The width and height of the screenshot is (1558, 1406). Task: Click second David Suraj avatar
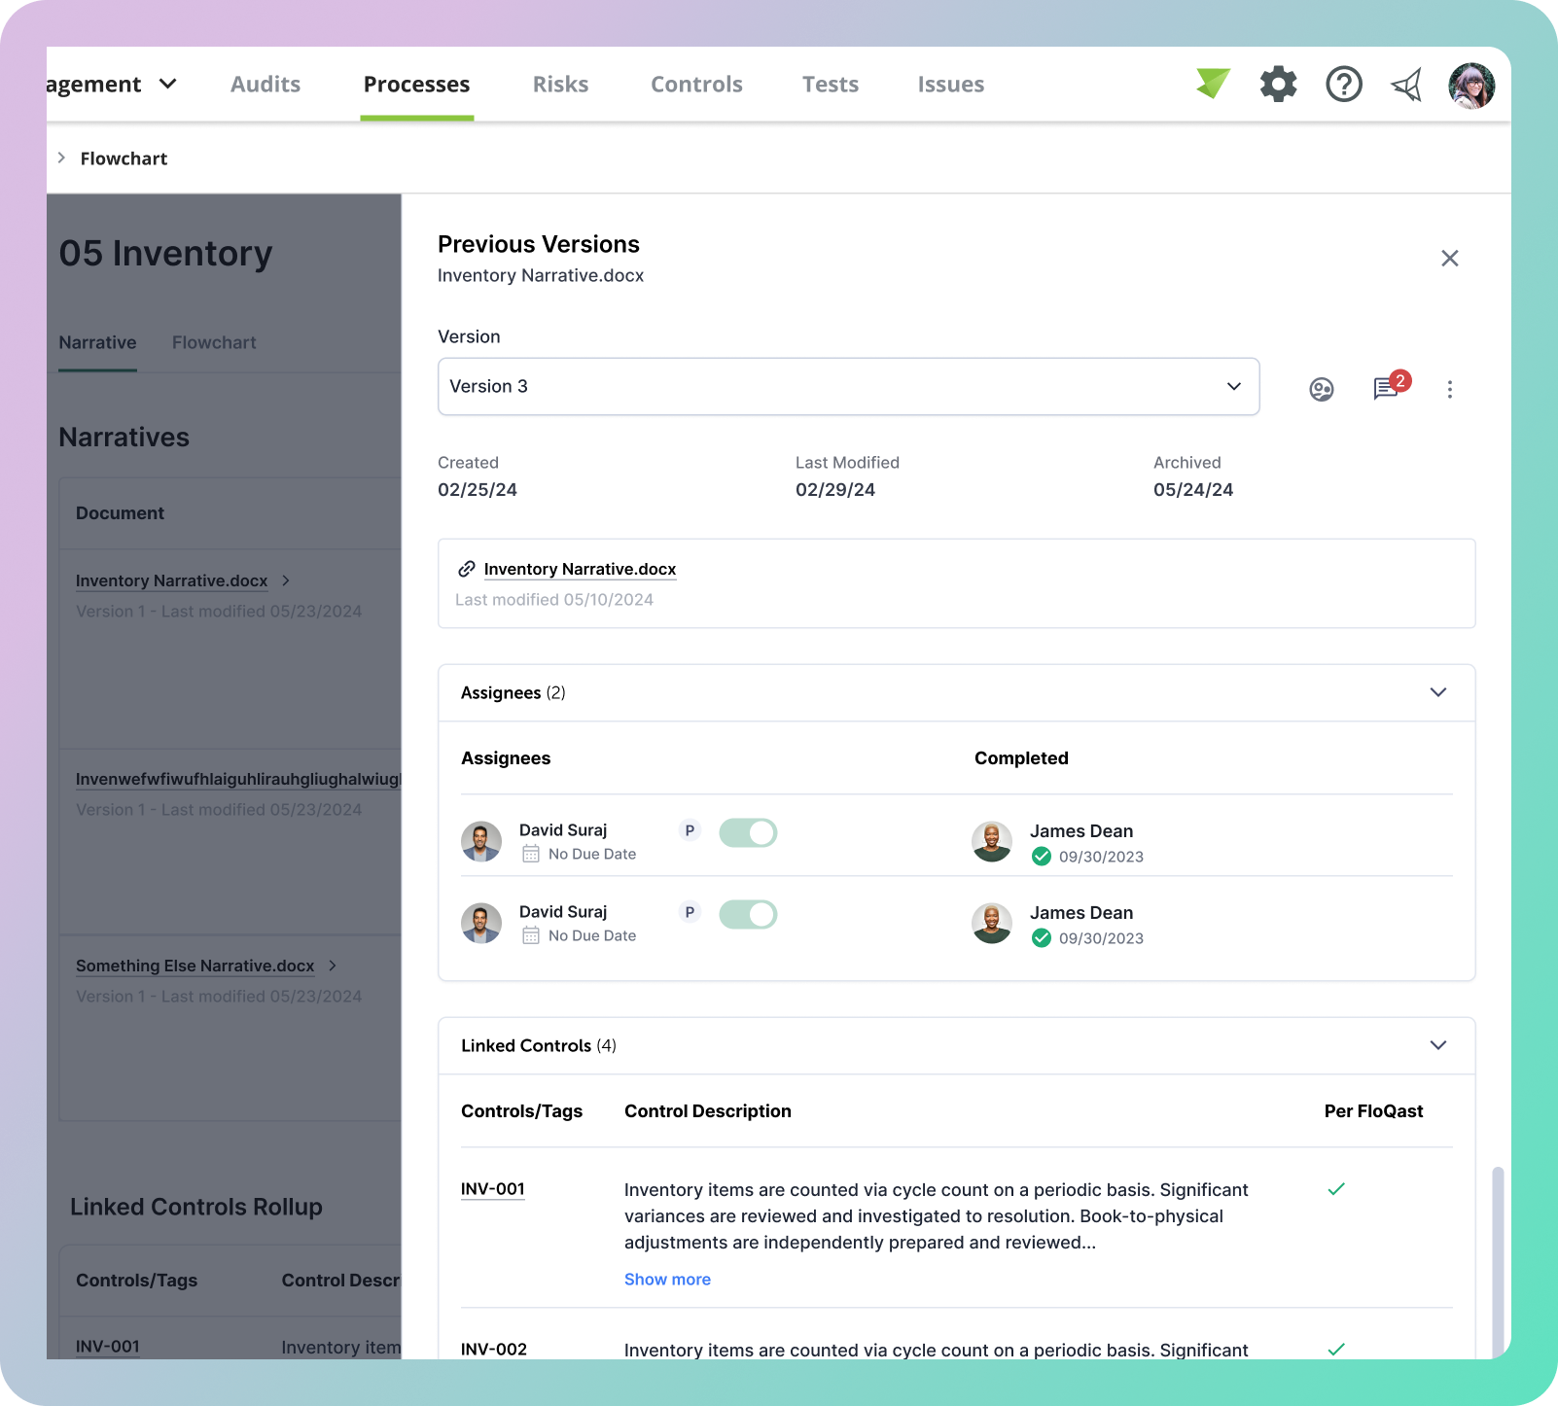coord(481,924)
